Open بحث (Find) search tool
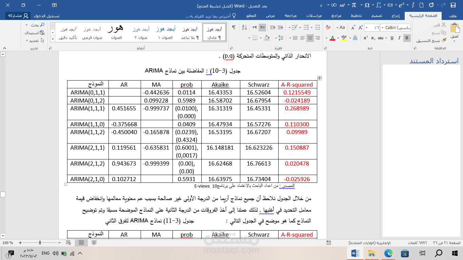The width and height of the screenshot is (463, 260). [x=37, y=25]
